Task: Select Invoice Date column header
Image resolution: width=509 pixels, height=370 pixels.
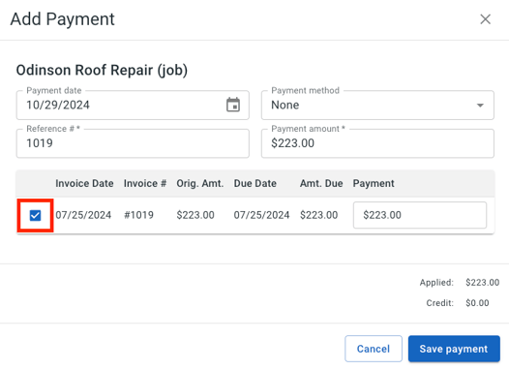Action: tap(84, 183)
